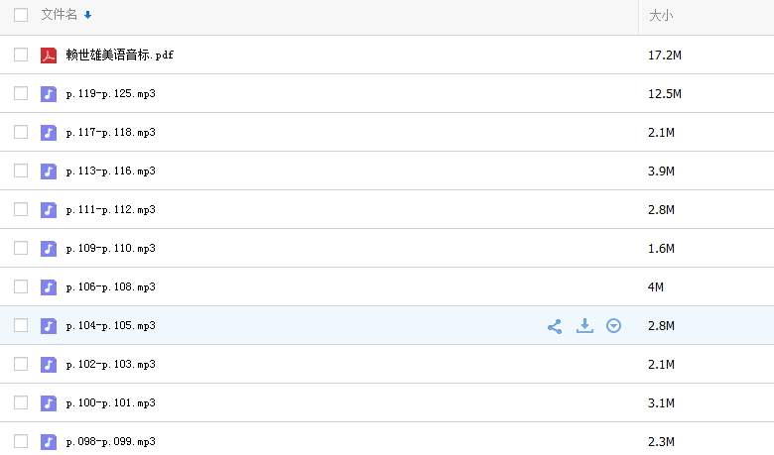Open the p.111-p.112.mp3 file link
Viewport: 774px width, 455px height.
click(111, 210)
